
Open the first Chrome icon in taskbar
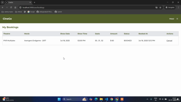tap(112, 99)
